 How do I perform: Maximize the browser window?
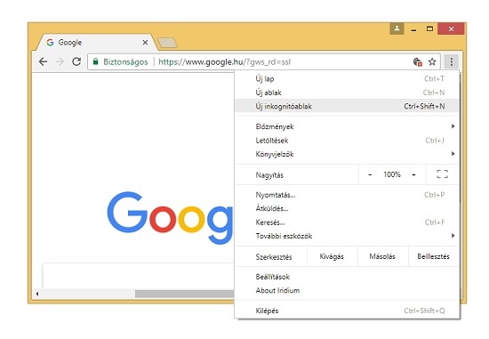coord(429,28)
